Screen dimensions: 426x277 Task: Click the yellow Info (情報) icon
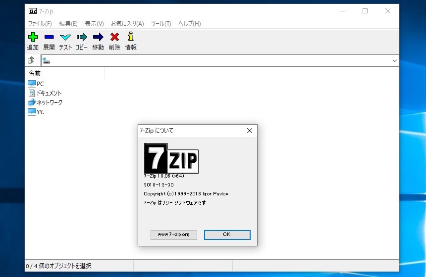tap(131, 36)
